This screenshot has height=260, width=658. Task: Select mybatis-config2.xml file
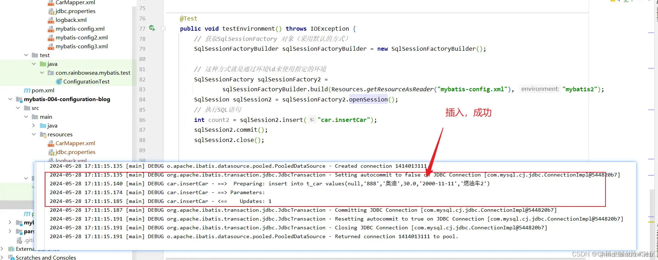pyautogui.click(x=81, y=37)
